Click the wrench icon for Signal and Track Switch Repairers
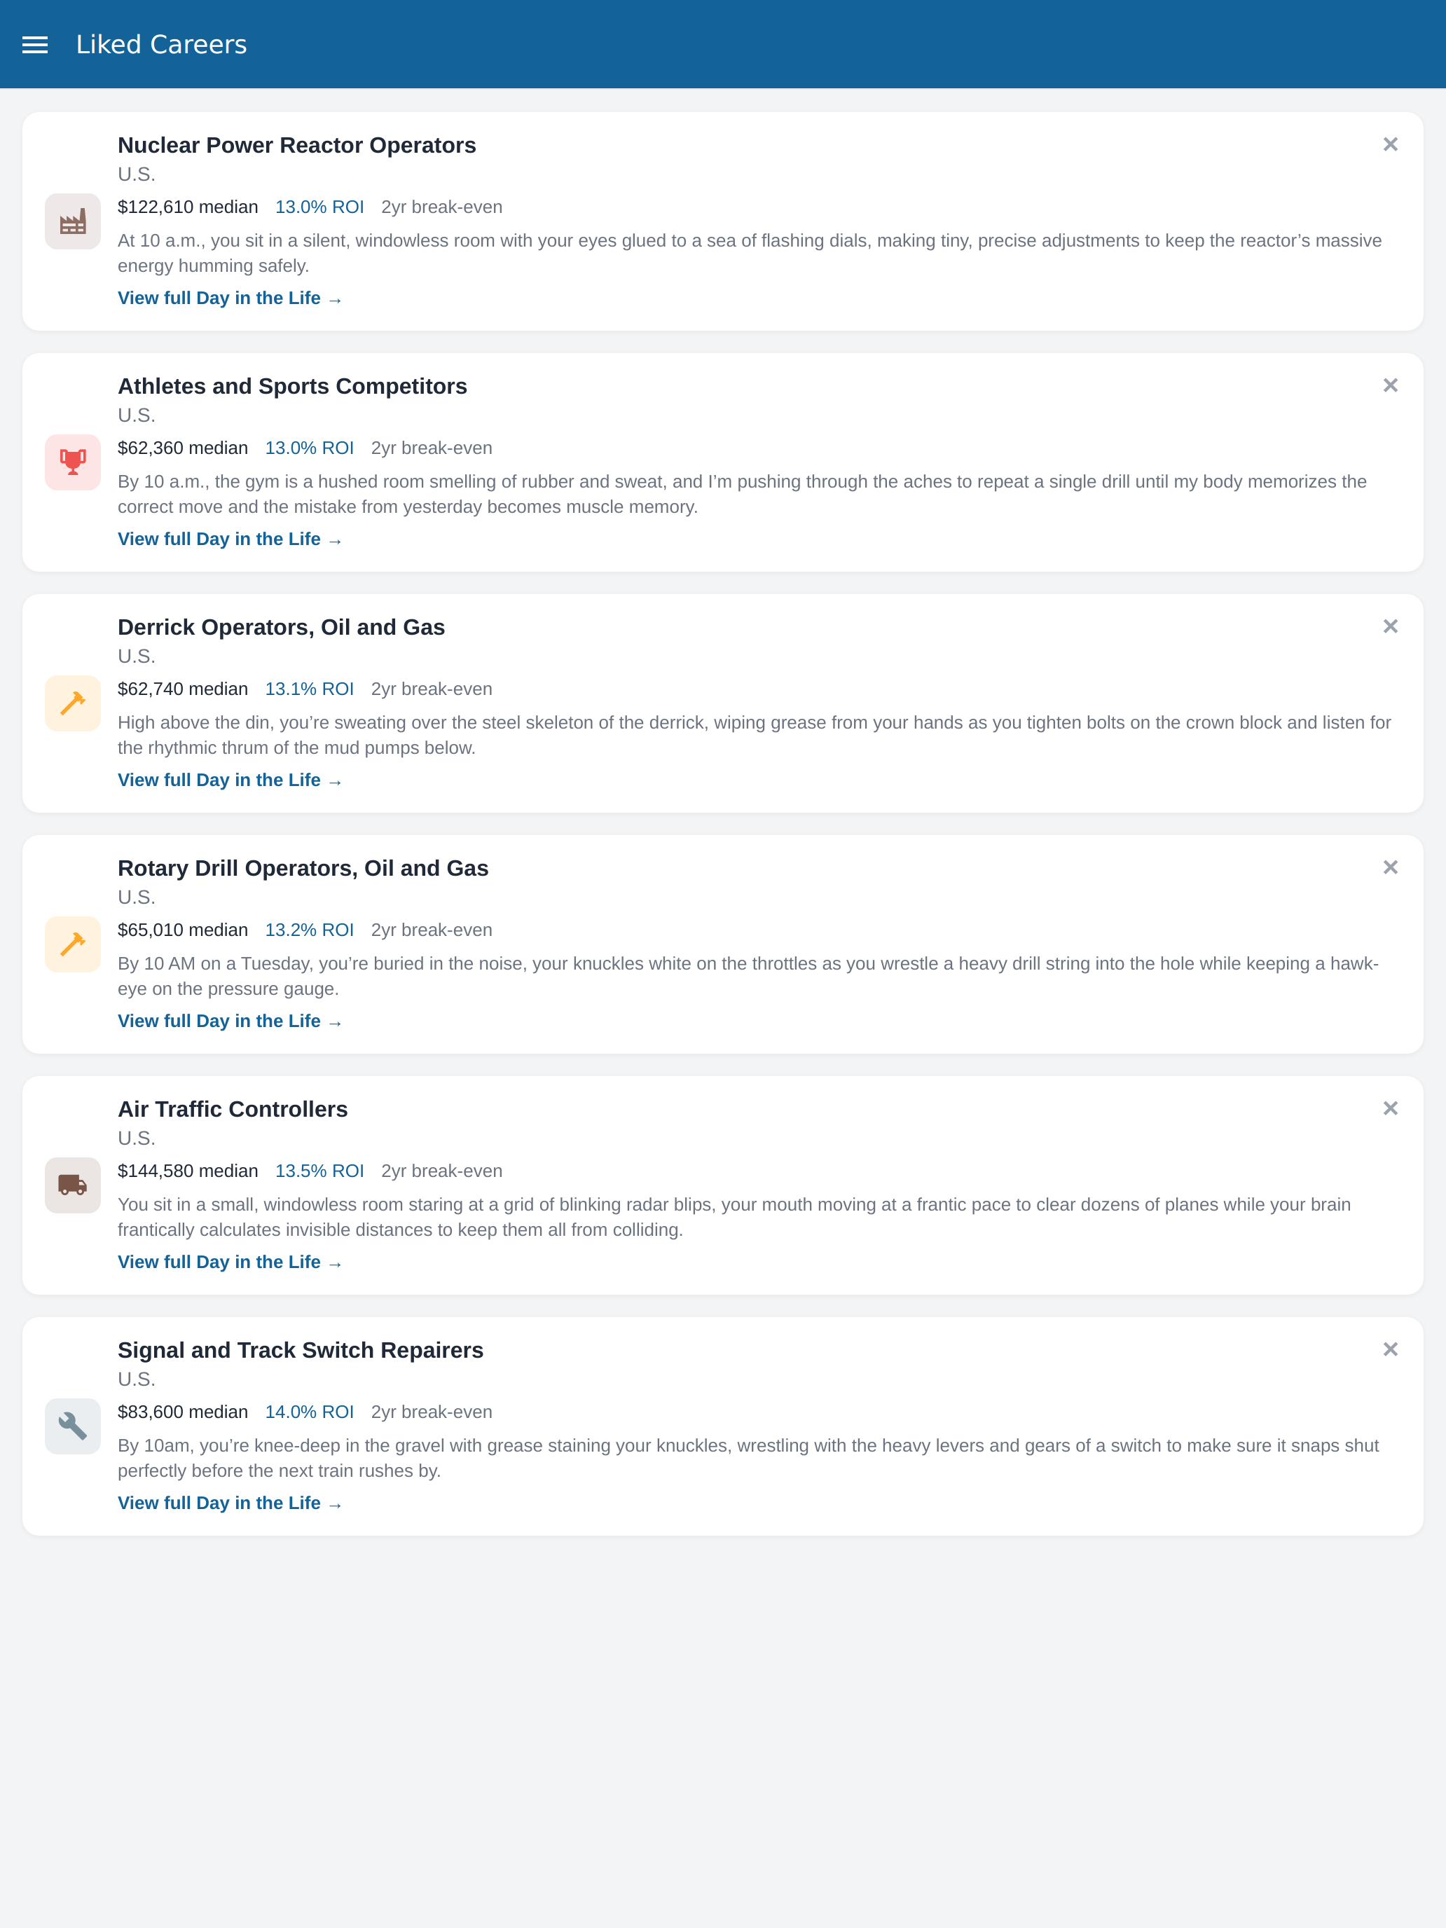Viewport: 1446px width, 1928px height. coord(72,1426)
